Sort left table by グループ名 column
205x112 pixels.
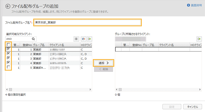(41, 45)
